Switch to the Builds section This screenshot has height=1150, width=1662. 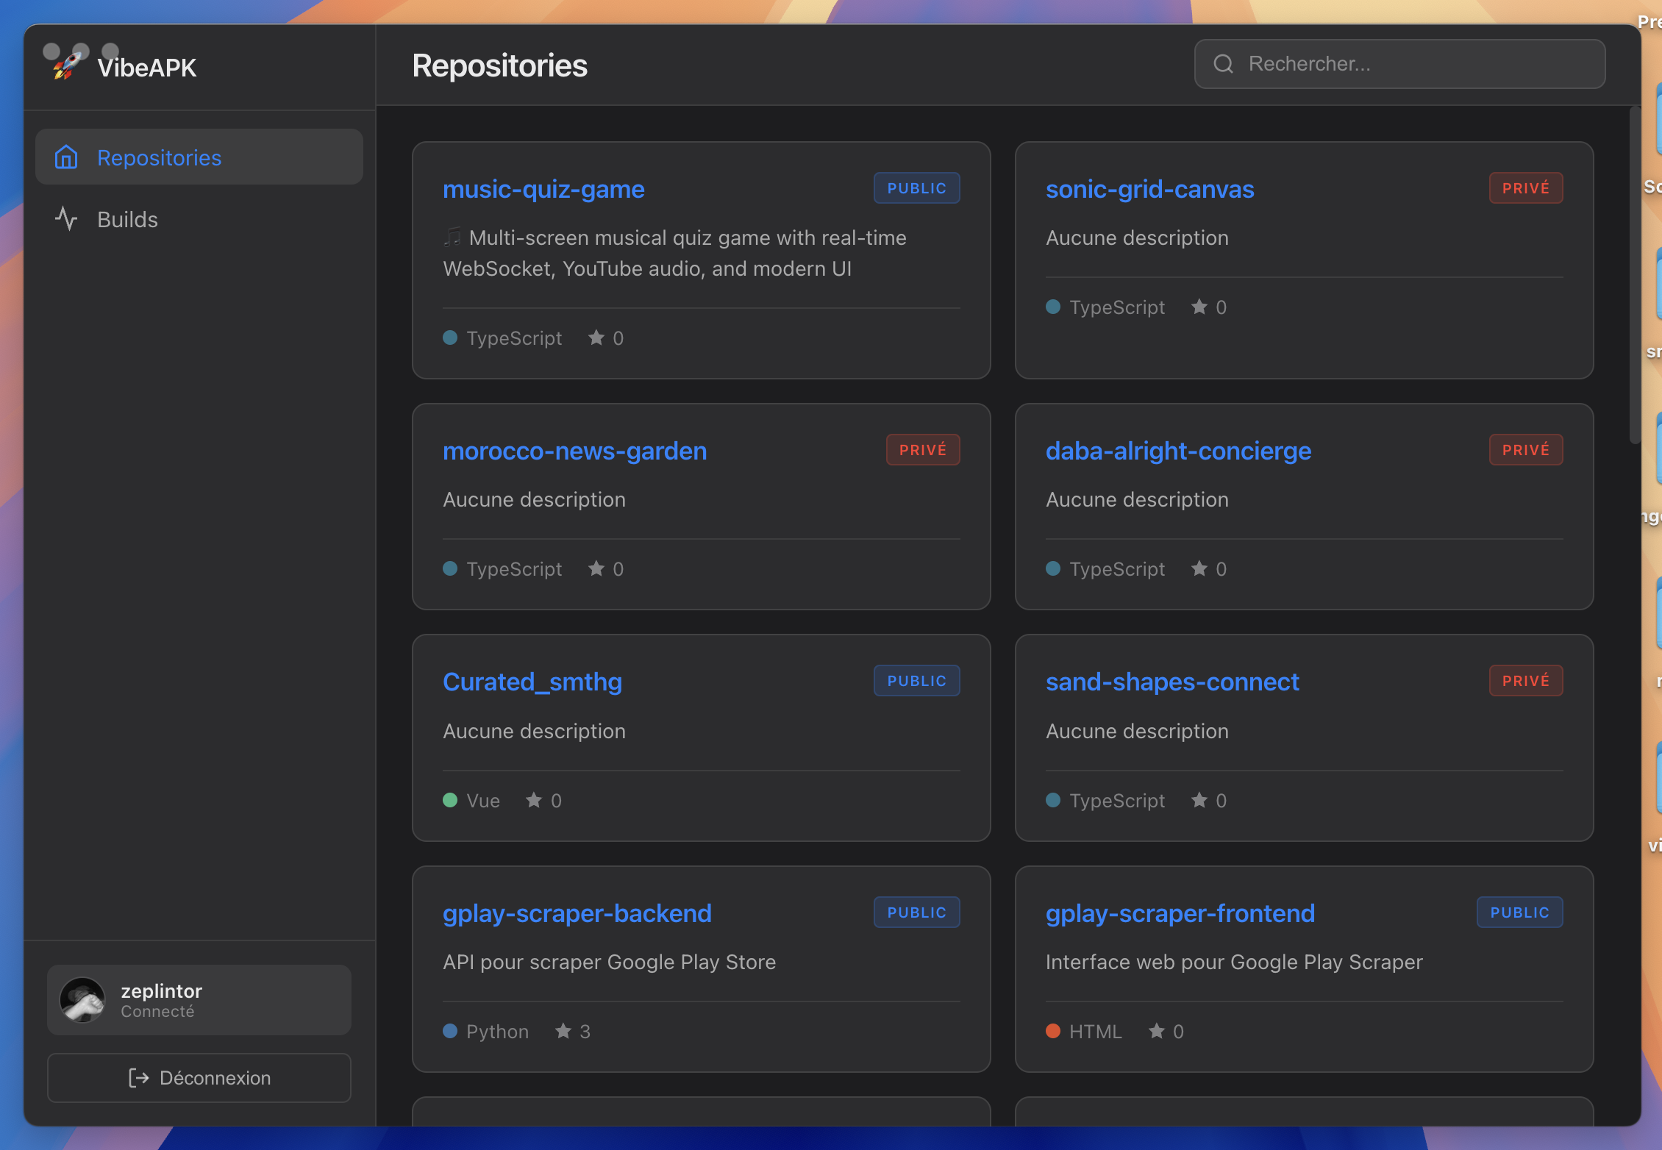126,218
